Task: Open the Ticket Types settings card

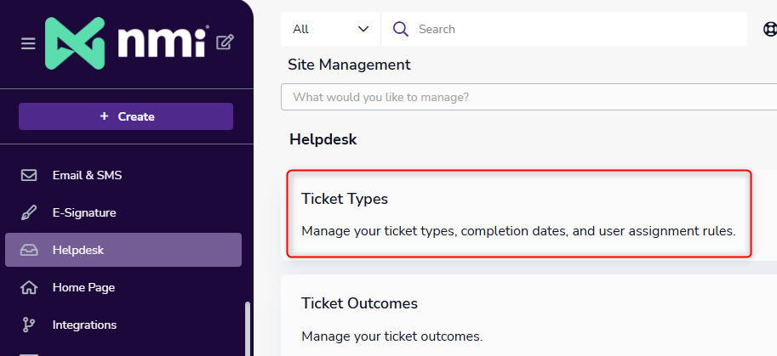Action: 518,214
